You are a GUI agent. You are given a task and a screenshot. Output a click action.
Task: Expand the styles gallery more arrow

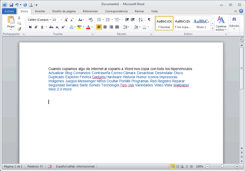213,28
